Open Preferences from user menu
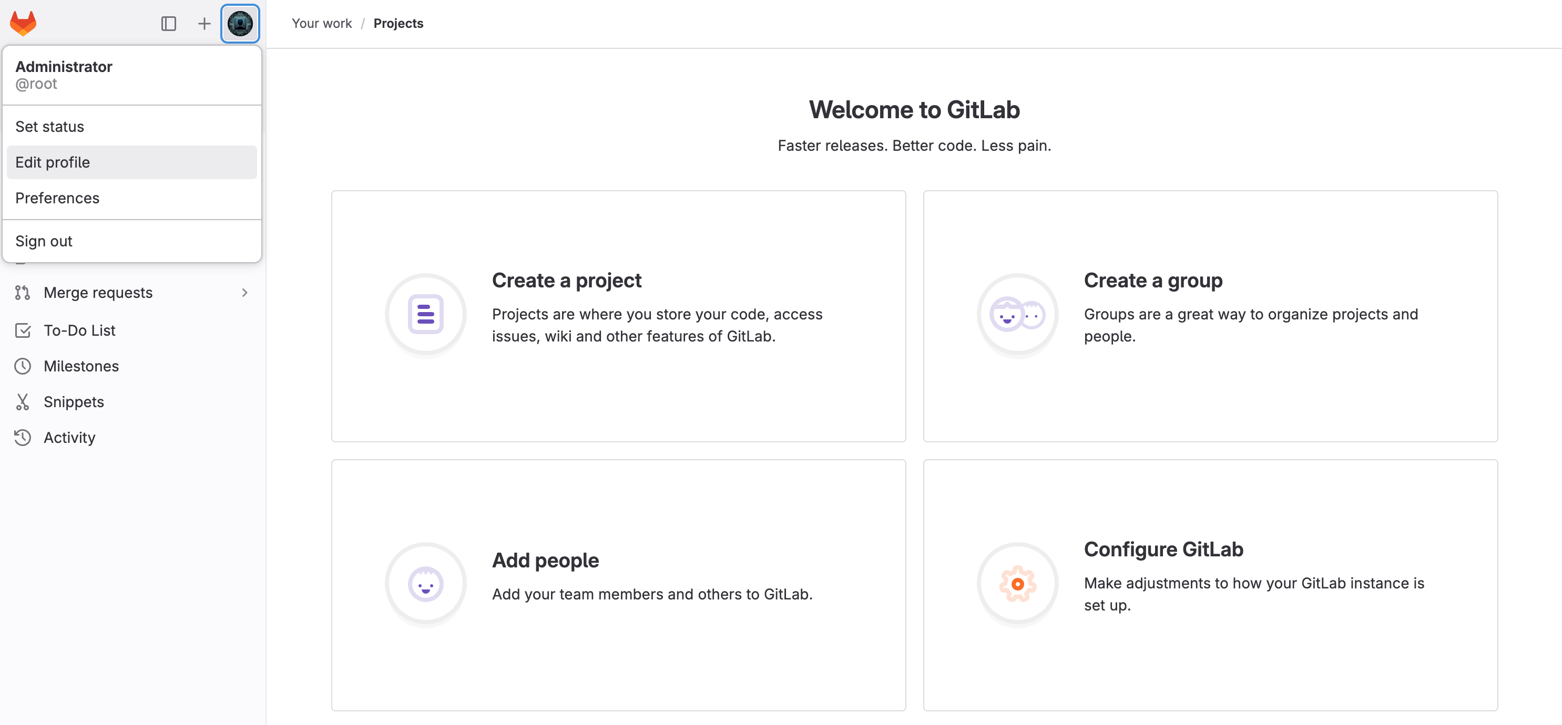The height and width of the screenshot is (725, 1562). coord(57,198)
